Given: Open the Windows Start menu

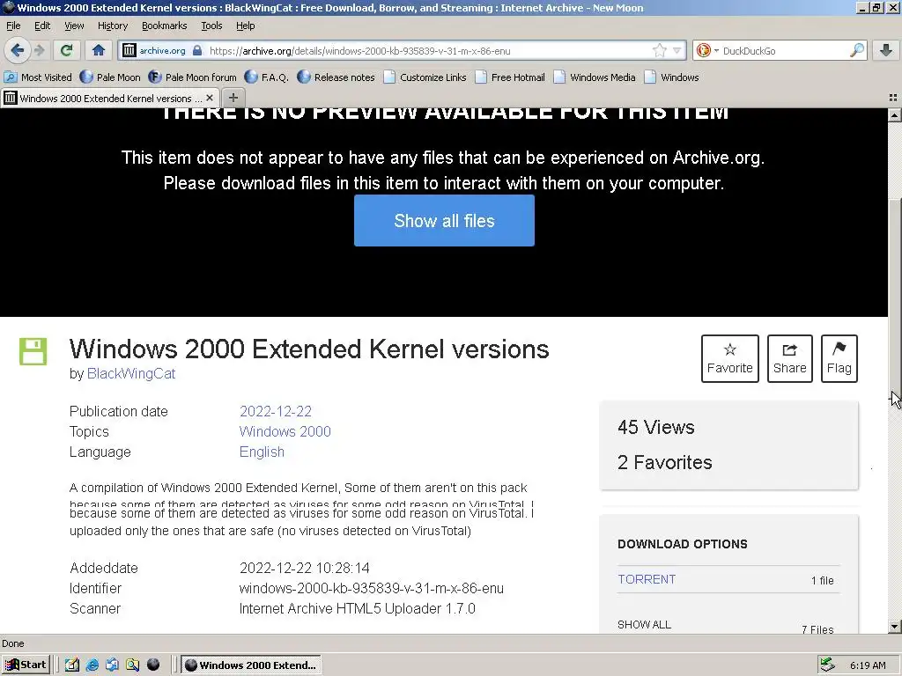Looking at the screenshot, I should coord(26,665).
